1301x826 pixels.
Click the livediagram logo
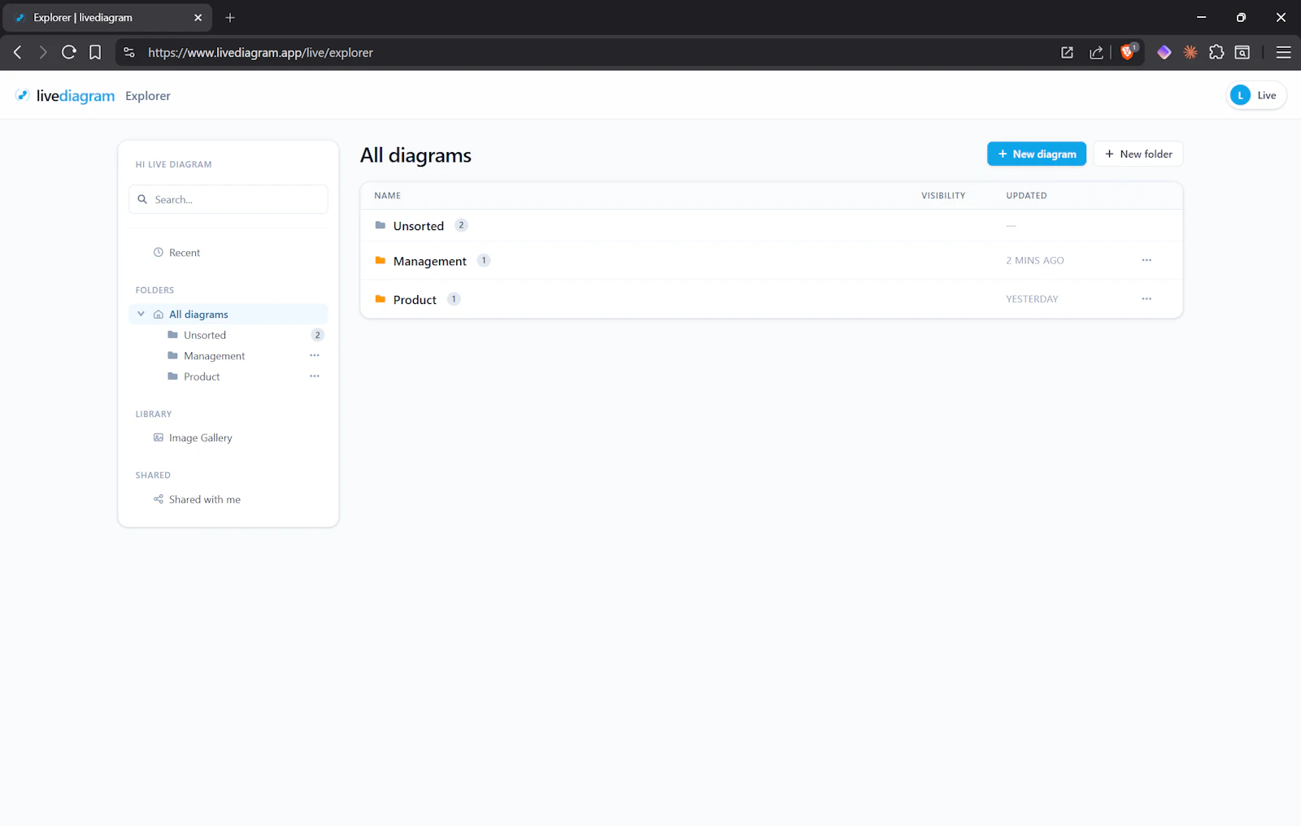click(65, 96)
